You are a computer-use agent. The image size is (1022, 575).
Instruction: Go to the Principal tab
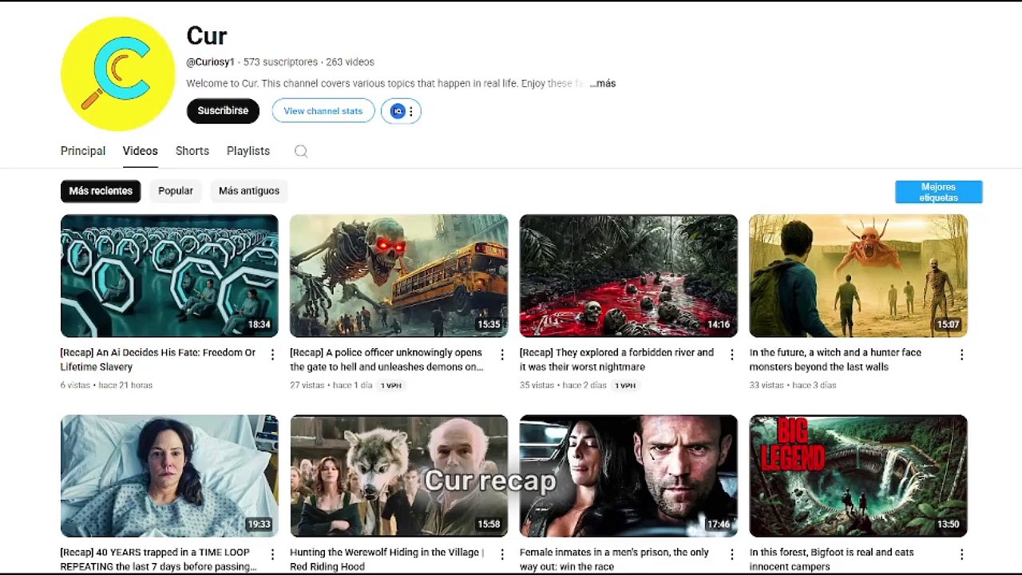click(83, 151)
